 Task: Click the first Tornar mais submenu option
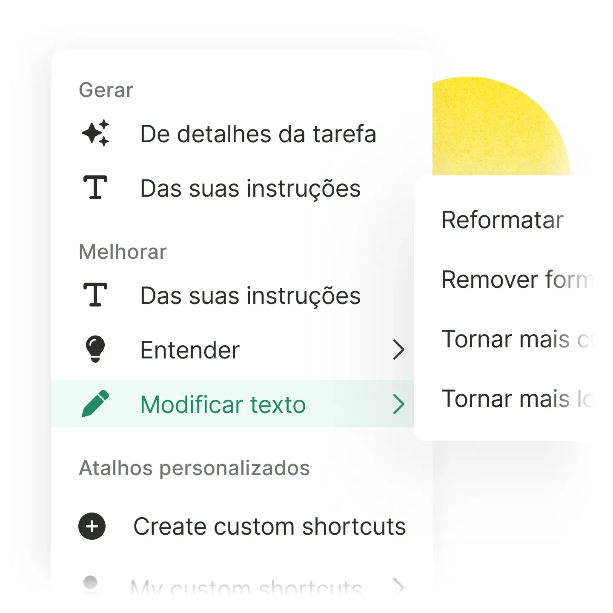(x=517, y=339)
